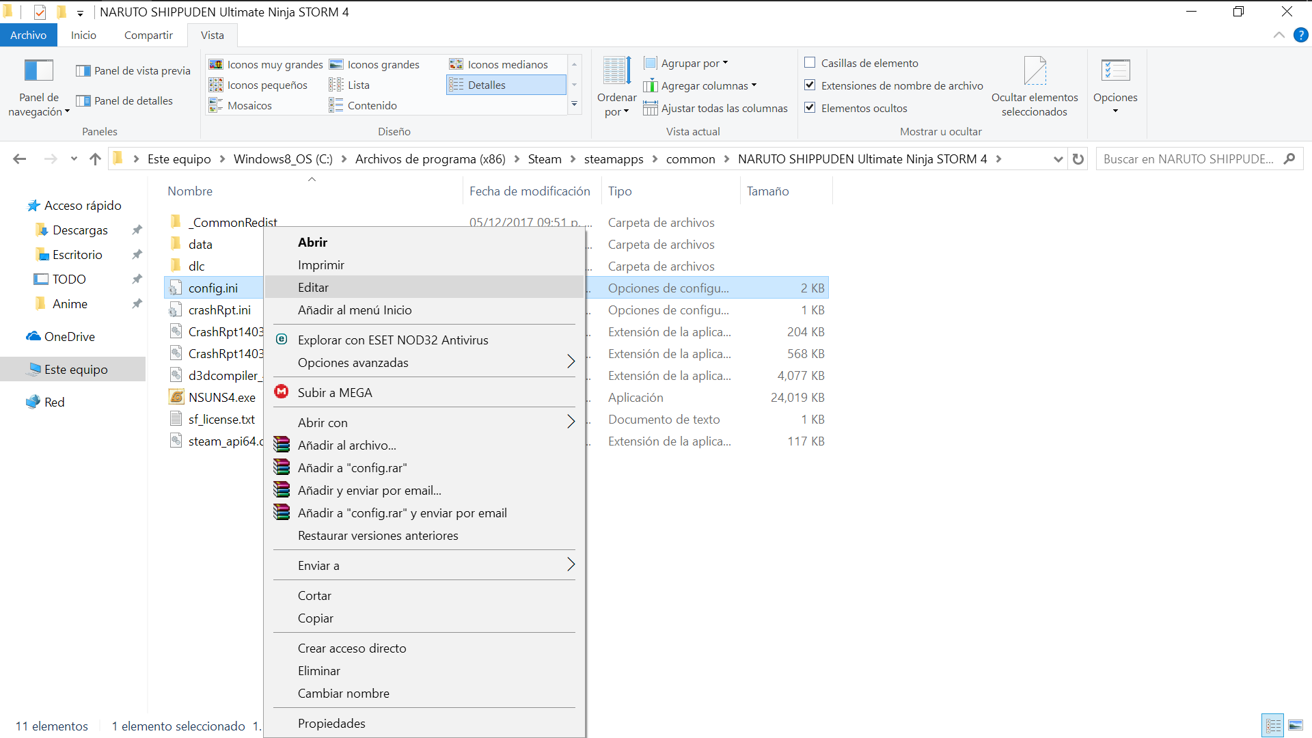Click Ajustar todas las columnas

pyautogui.click(x=715, y=108)
